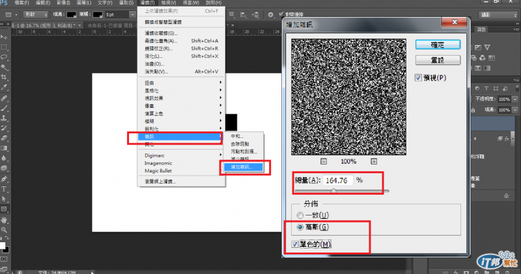Toggle the 預視(P) preview checkbox

pos(418,77)
